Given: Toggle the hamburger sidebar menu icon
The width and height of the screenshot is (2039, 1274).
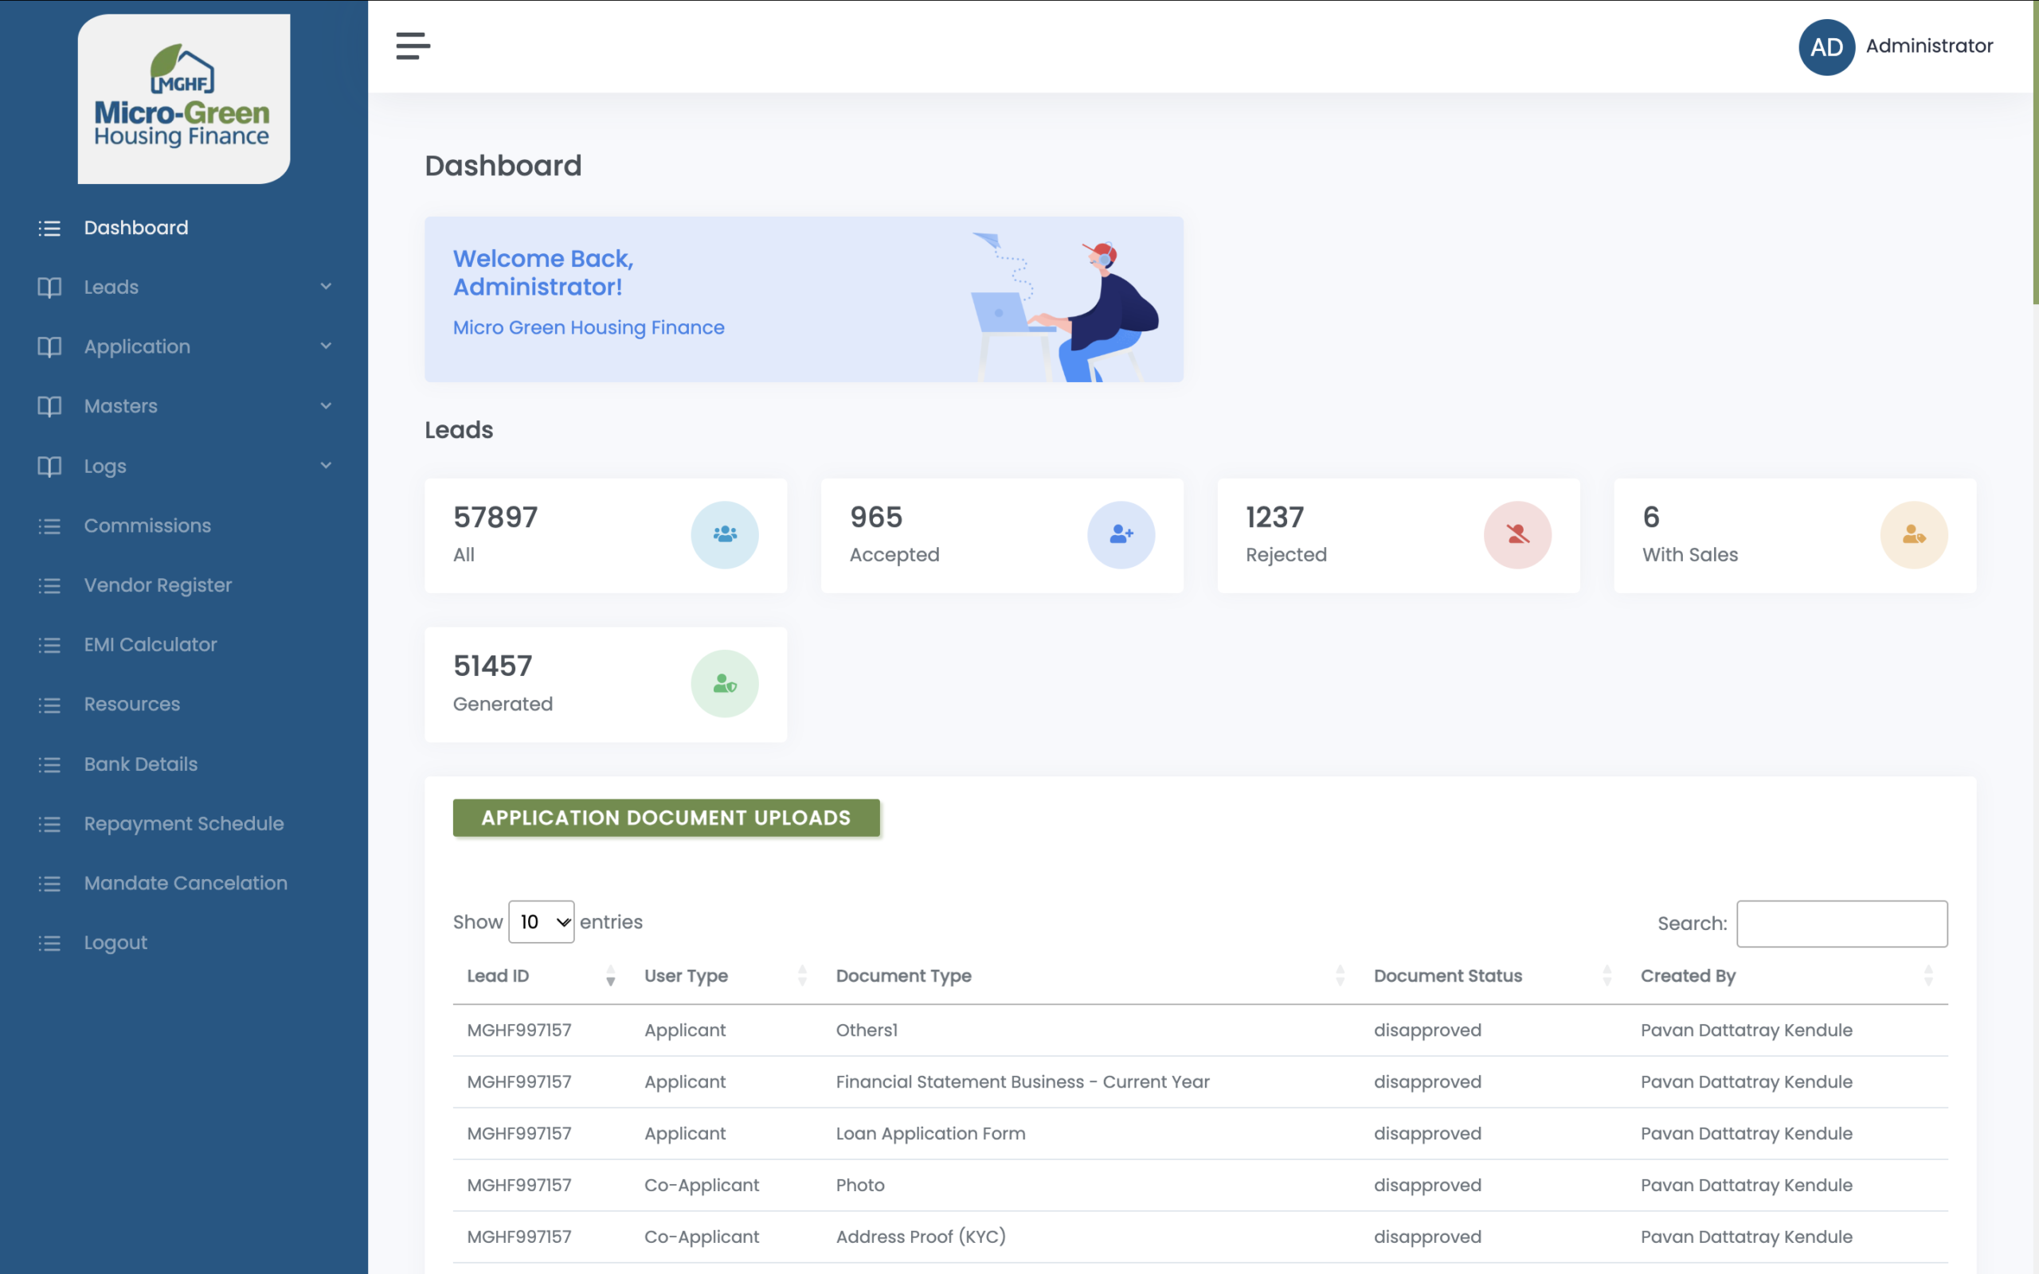Looking at the screenshot, I should click(x=413, y=45).
